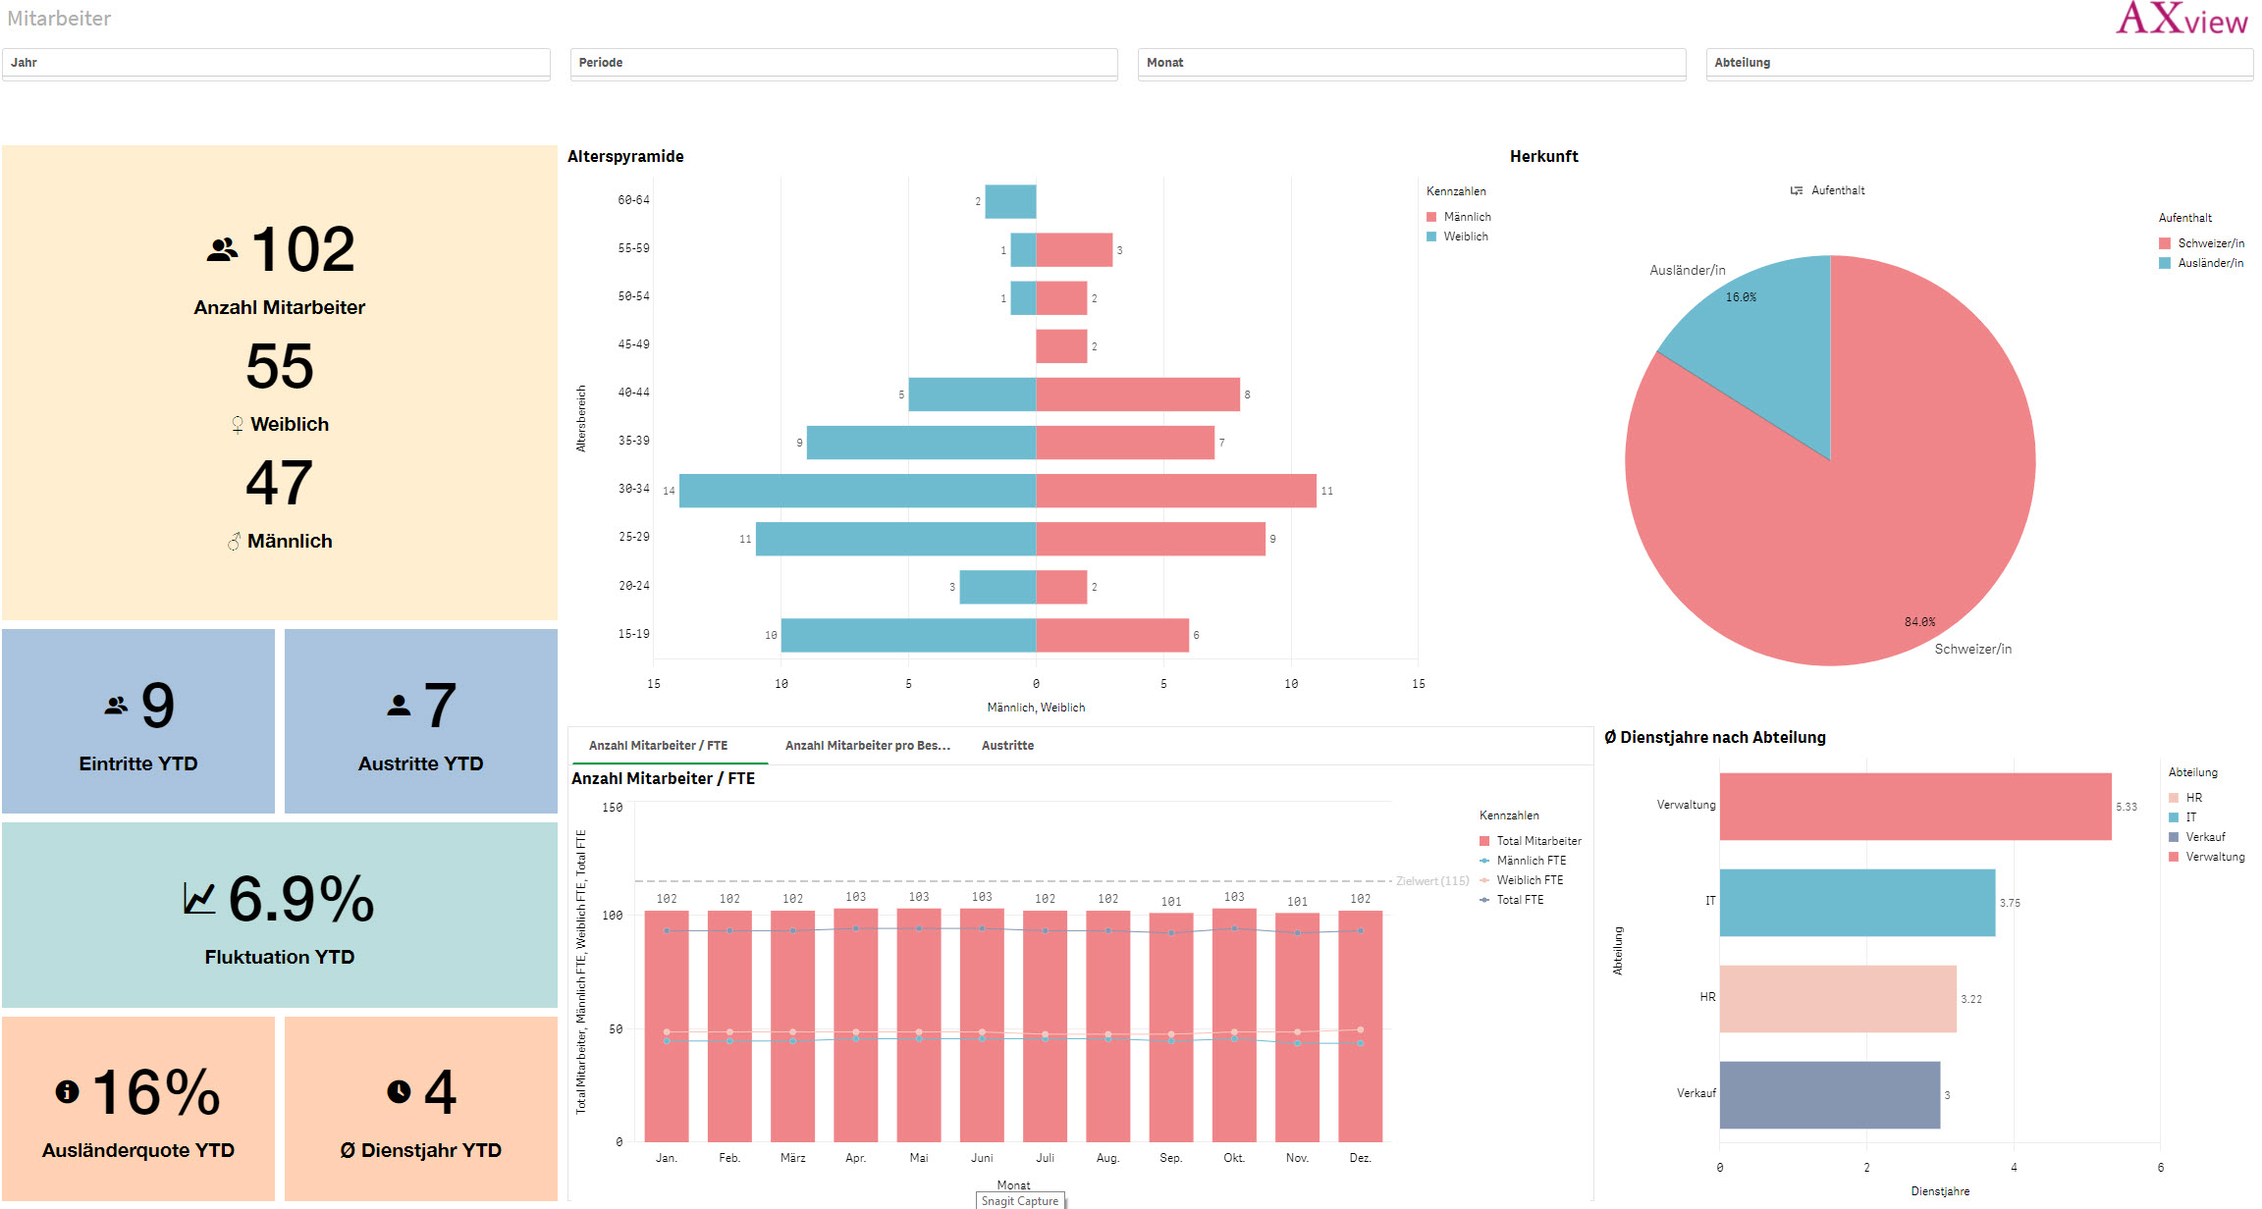Click the info icon beside 16% Ausländerquote
The height and width of the screenshot is (1209, 2262).
click(67, 1091)
